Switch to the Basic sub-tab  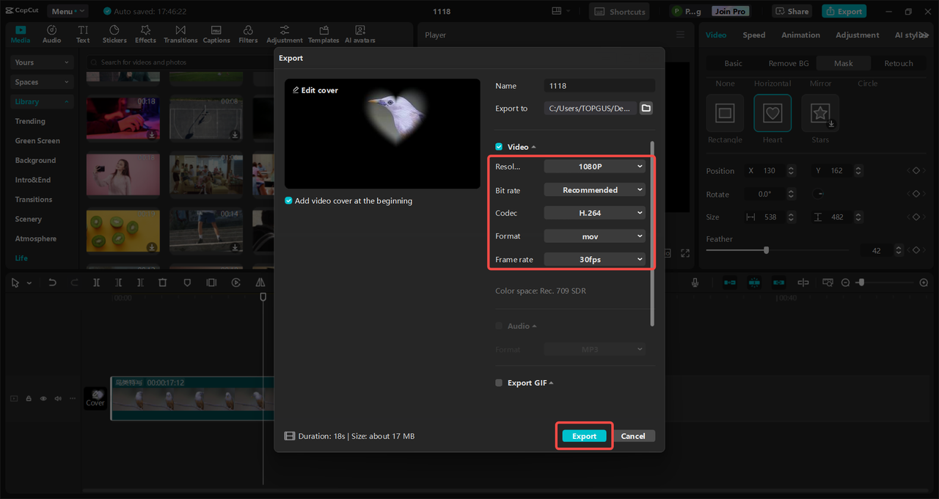[x=734, y=63]
